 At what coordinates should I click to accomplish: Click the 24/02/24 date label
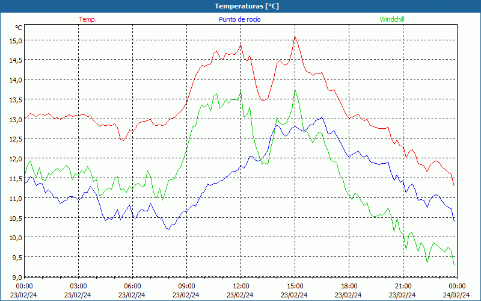[456, 295]
